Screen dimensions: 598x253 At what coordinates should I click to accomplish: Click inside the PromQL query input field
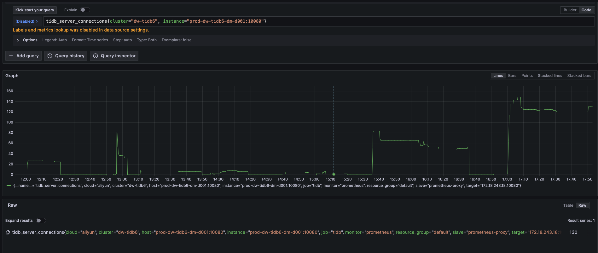(378, 21)
